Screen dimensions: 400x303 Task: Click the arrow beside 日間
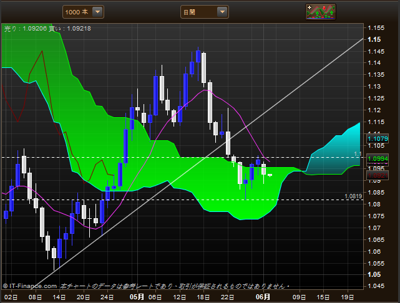222,12
